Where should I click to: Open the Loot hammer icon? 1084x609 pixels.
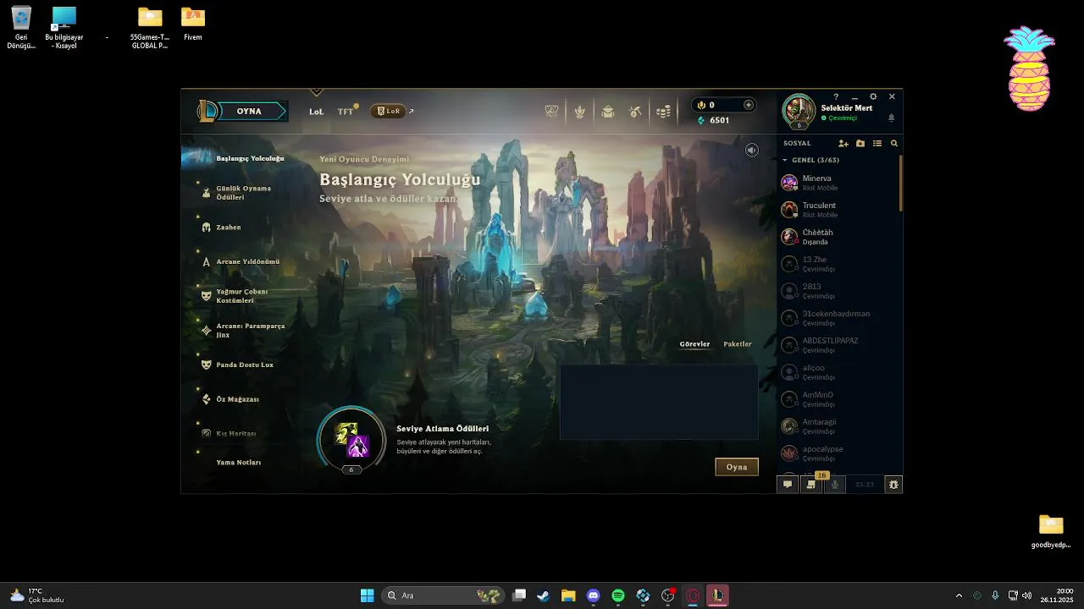pyautogui.click(x=635, y=112)
